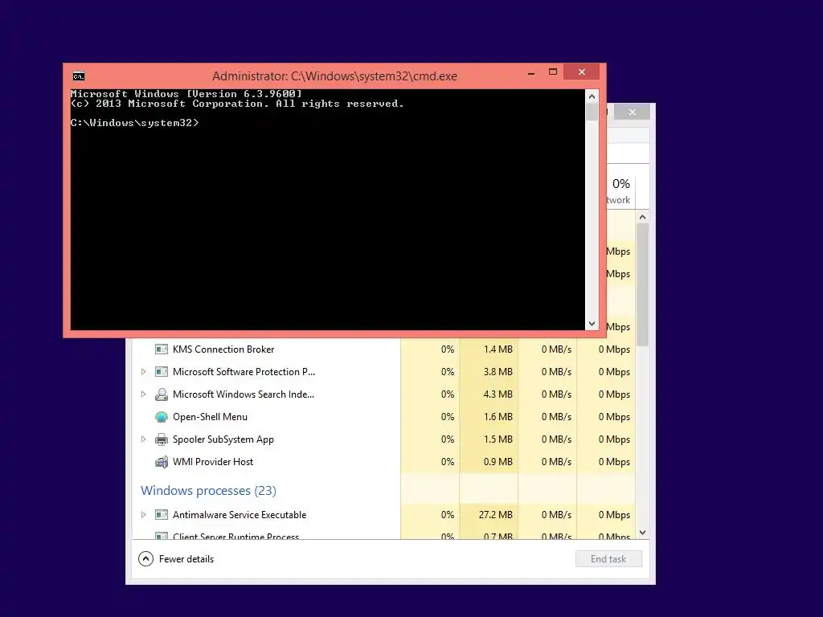Click the Task Manager vertical scrollbar thumb

click(x=642, y=285)
